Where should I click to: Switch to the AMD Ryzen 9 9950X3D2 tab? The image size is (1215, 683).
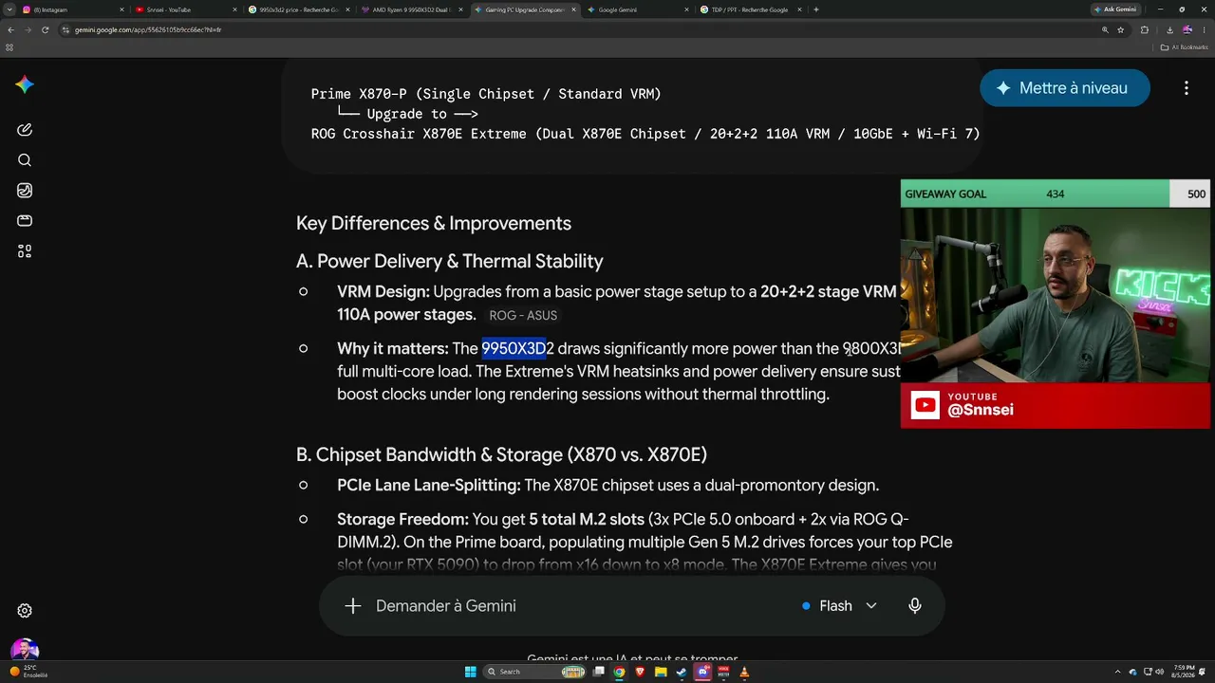click(410, 9)
